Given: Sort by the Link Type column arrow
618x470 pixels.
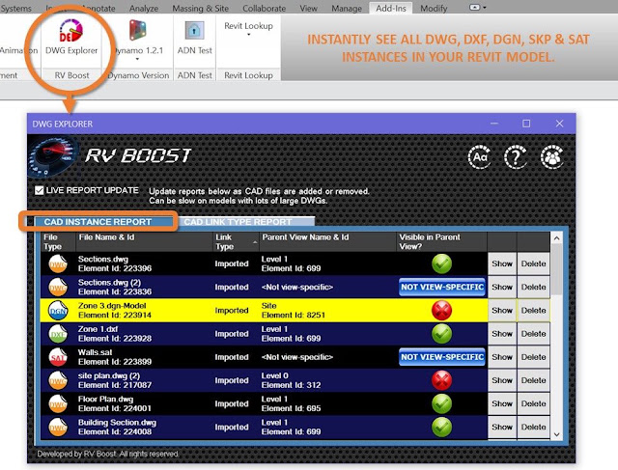Looking at the screenshot, I should 255,242.
